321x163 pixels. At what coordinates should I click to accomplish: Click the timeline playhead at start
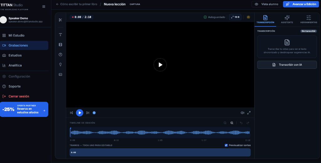pyautogui.click(x=71, y=133)
